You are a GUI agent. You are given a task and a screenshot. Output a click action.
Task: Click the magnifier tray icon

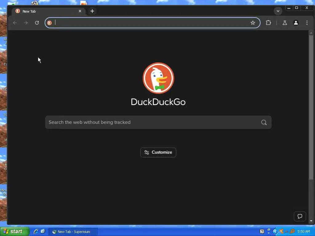click(x=292, y=231)
